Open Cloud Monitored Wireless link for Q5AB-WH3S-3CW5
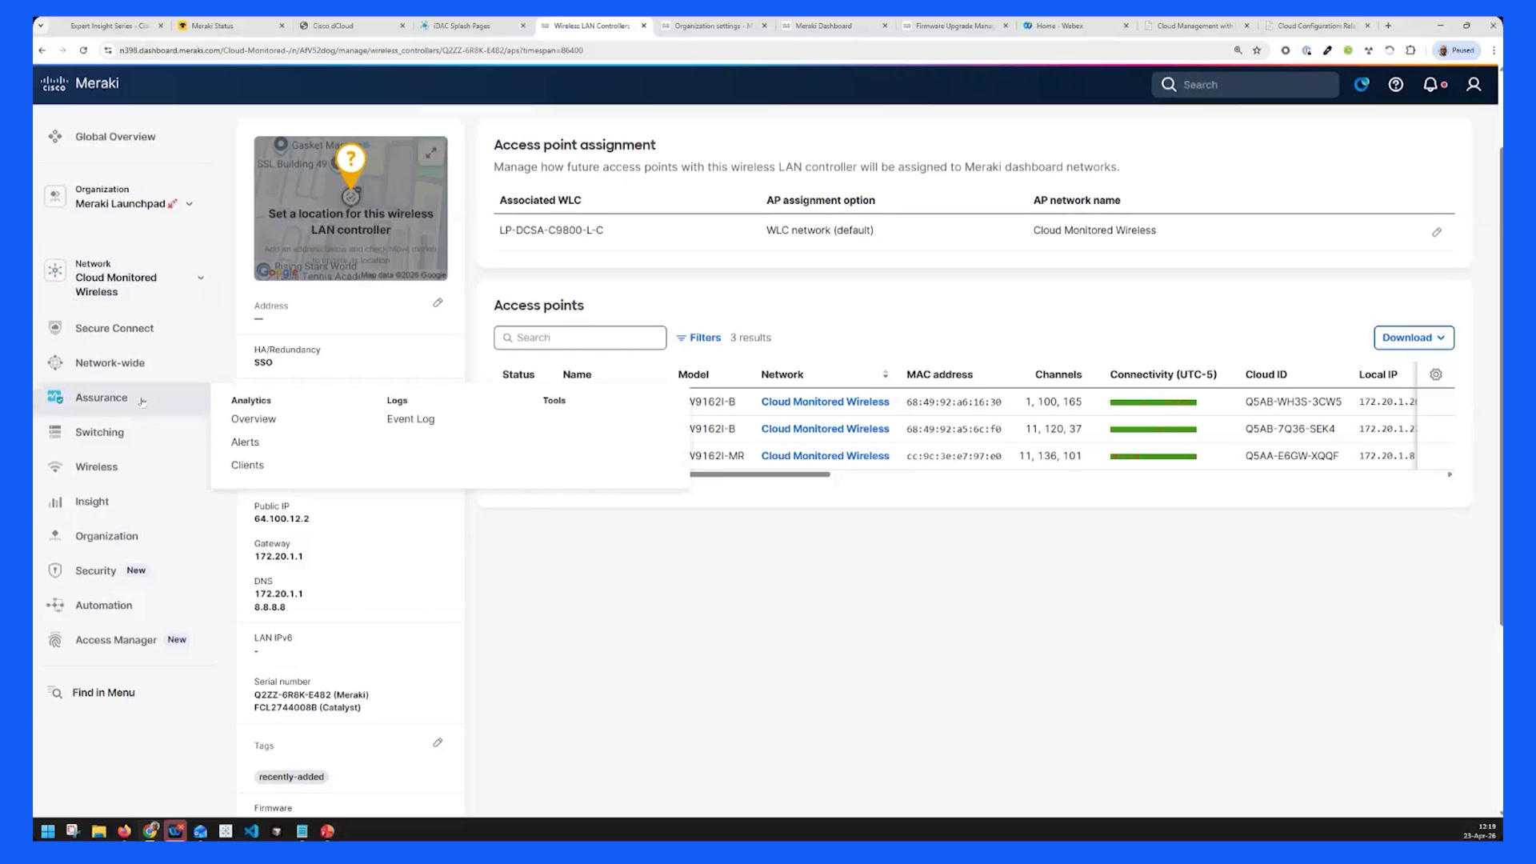The height and width of the screenshot is (864, 1536). pos(825,402)
